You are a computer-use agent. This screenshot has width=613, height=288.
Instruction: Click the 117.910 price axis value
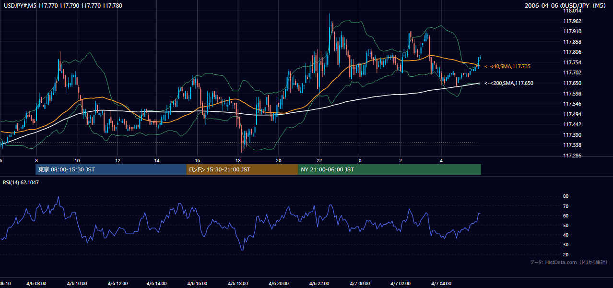(572, 31)
